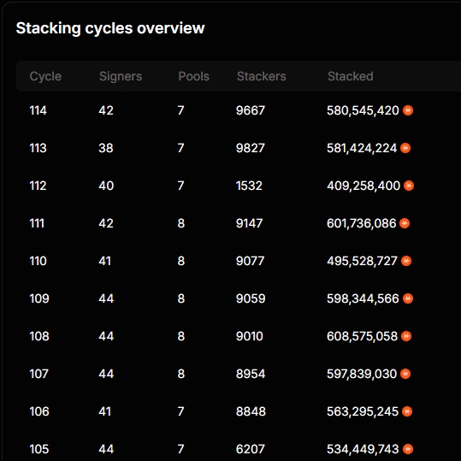Sort by the Stackers column header
Viewport: 461px width, 461px height.
(x=262, y=76)
